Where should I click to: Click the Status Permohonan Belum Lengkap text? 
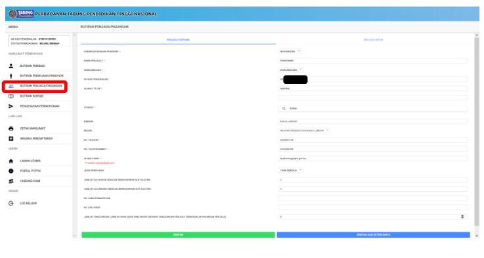click(35, 44)
